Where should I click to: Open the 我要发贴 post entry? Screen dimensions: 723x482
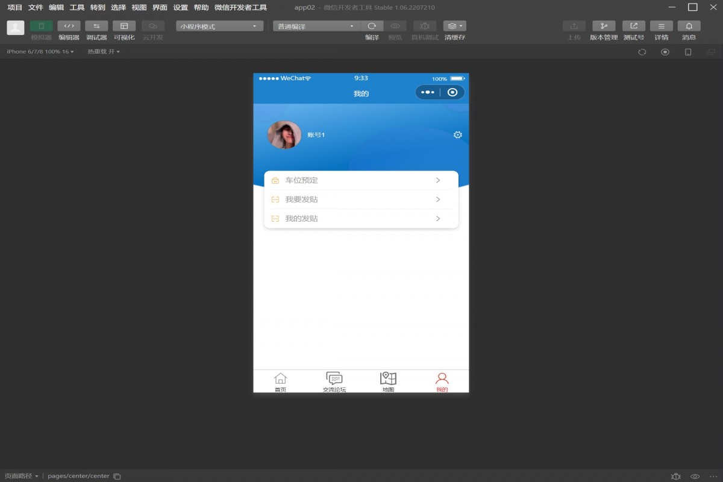(x=361, y=199)
